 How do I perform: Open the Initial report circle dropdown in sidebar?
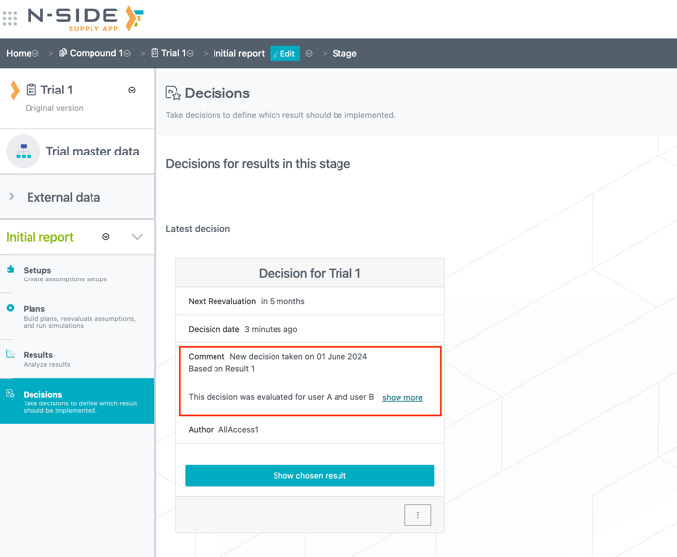106,237
